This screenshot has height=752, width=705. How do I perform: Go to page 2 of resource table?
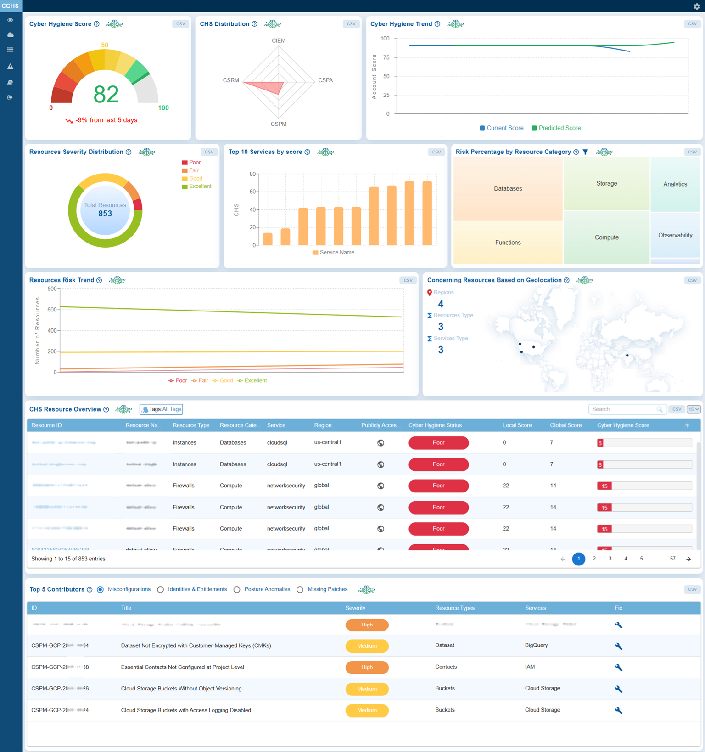point(594,559)
